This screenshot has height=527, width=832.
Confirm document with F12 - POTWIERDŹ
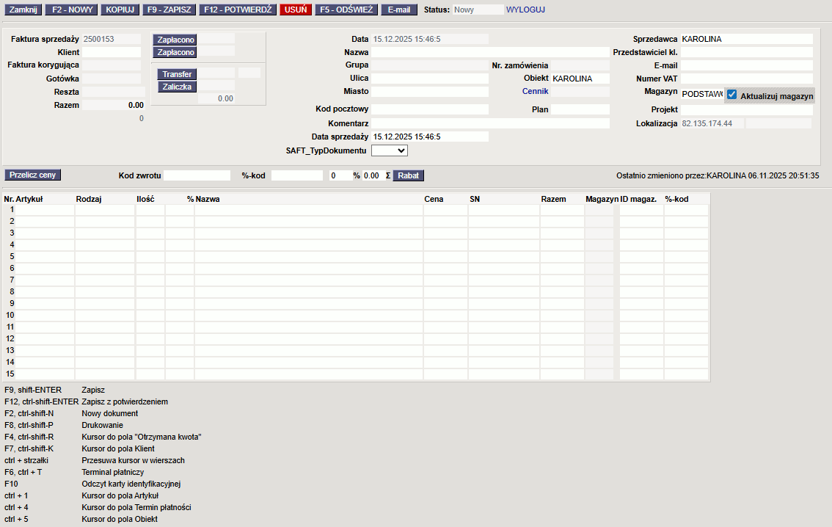237,10
